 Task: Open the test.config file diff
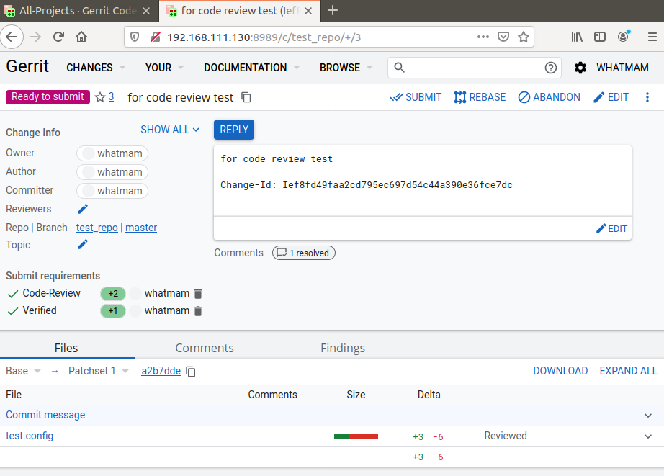(x=30, y=436)
